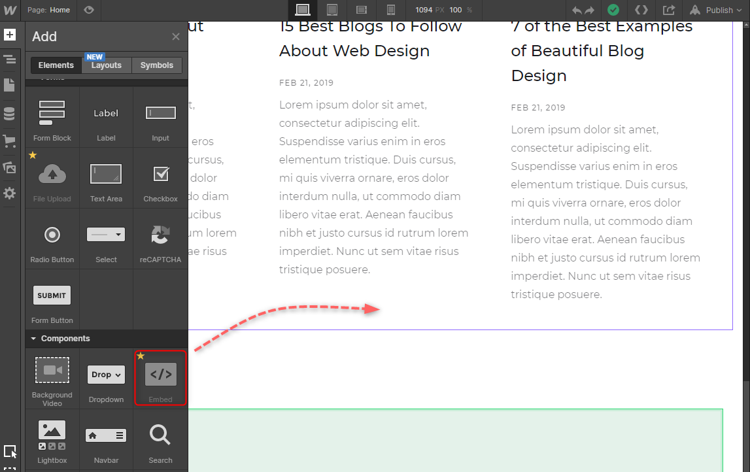This screenshot has height=472, width=750.
Task: Open the Navigator panel in left sidebar
Action: tap(9, 60)
